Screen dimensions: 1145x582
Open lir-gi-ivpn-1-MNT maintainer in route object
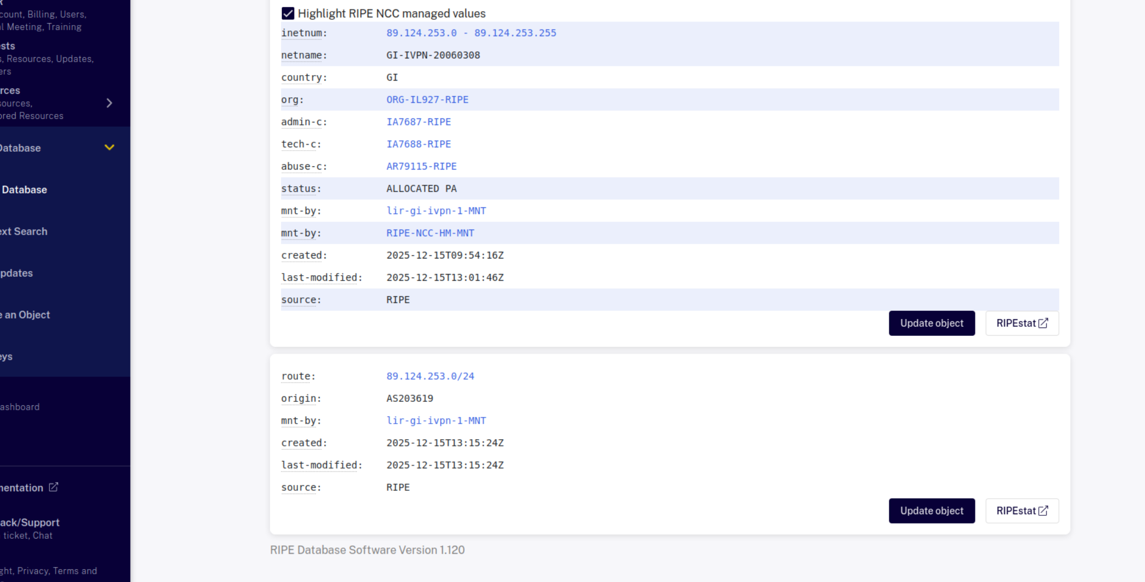tap(436, 421)
